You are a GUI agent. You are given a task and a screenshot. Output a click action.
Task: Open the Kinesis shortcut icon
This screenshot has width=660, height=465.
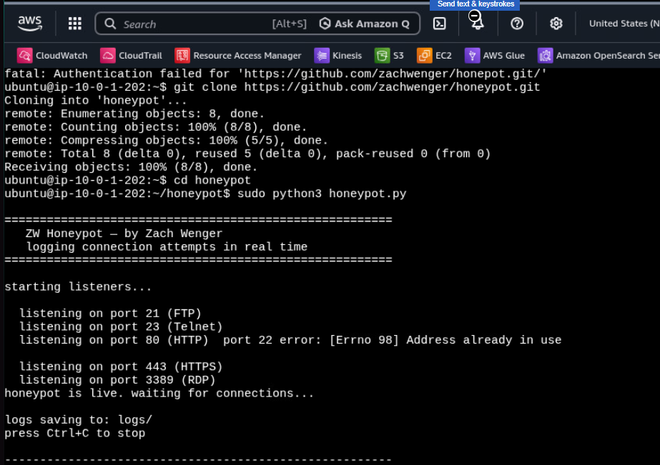click(x=322, y=56)
